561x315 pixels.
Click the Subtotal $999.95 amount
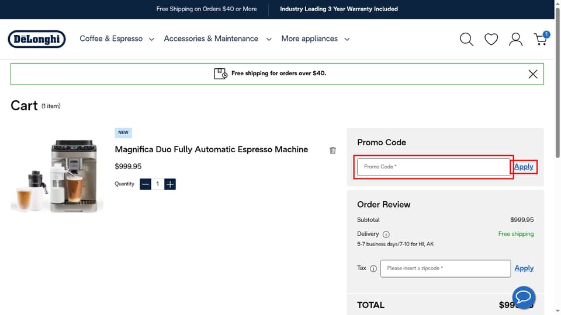[x=522, y=220]
